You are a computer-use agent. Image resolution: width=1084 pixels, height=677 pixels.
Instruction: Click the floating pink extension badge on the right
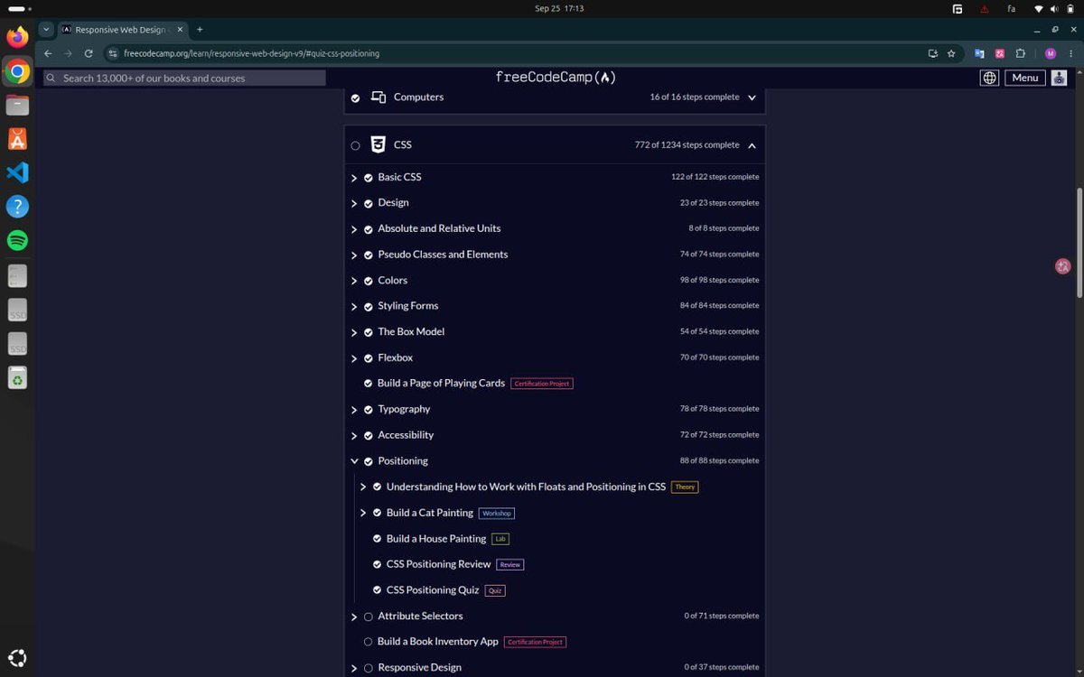(x=1063, y=266)
